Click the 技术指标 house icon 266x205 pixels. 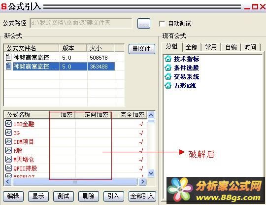click(x=168, y=59)
